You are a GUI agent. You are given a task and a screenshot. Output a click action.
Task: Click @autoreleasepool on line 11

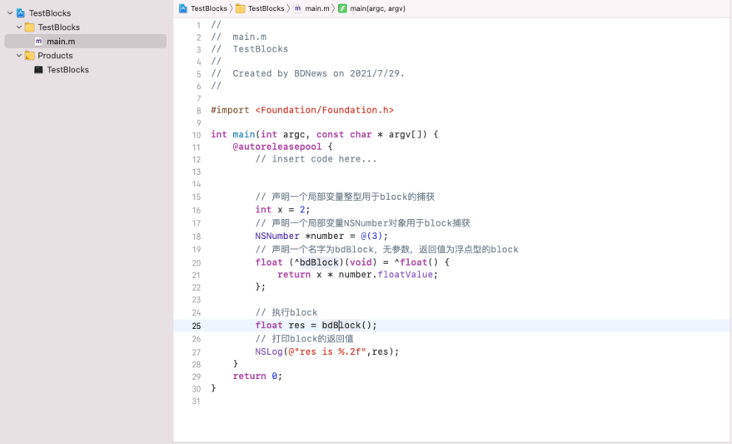(x=277, y=147)
